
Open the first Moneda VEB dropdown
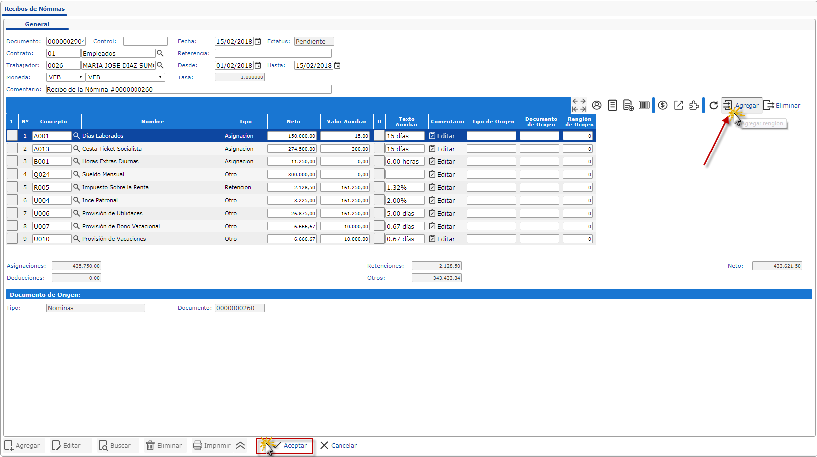(66, 77)
